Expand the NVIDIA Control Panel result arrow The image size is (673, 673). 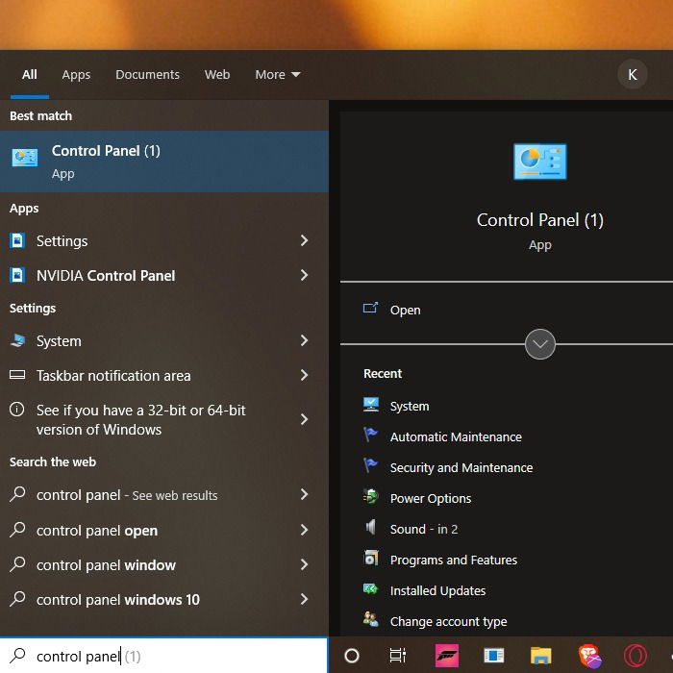[305, 275]
